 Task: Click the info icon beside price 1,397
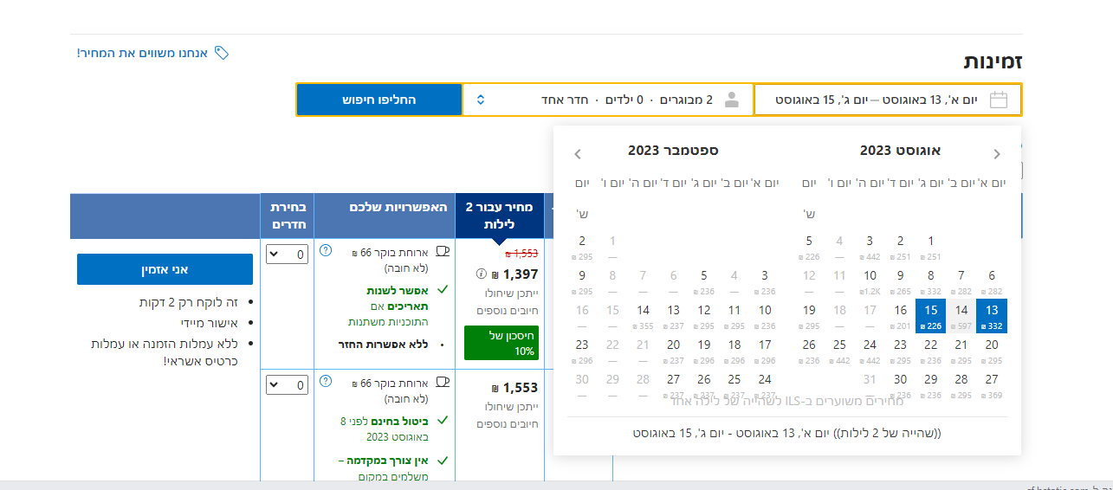point(482,274)
